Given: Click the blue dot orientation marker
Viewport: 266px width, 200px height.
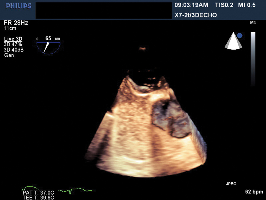Looking at the screenshot, I should coord(240,35).
